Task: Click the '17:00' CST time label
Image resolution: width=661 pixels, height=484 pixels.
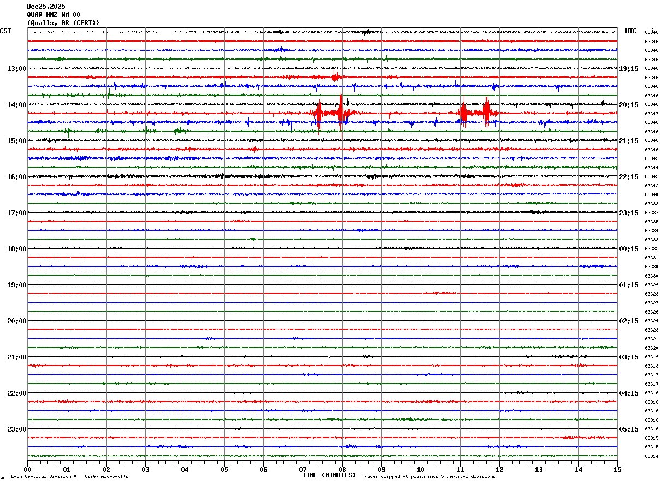Action: pyautogui.click(x=16, y=213)
